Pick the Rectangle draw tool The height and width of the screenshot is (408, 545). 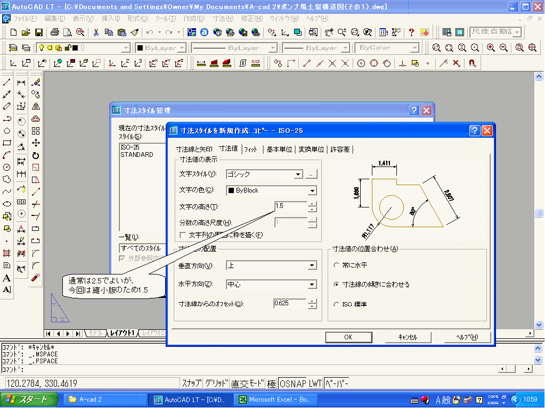6,143
